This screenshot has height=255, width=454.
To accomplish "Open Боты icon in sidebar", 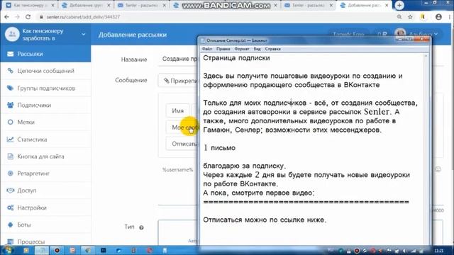I will tap(11, 225).
